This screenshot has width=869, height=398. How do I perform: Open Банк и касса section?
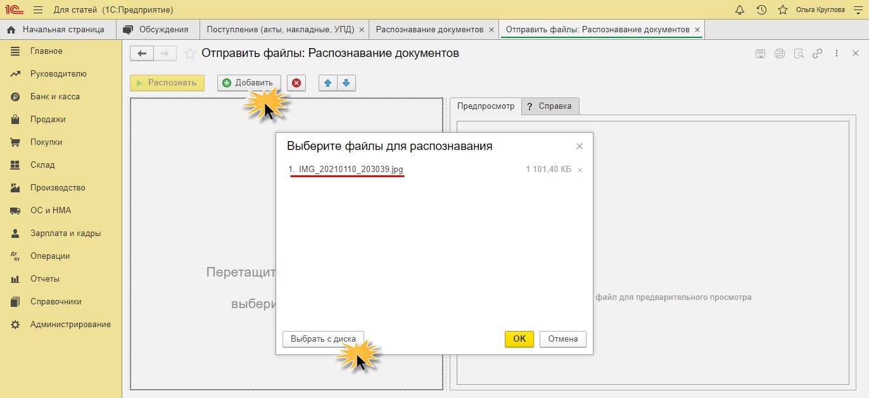(61, 97)
